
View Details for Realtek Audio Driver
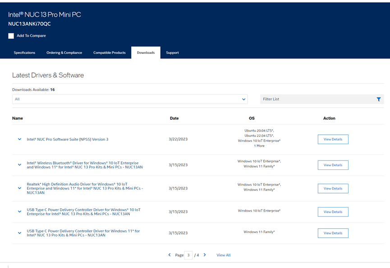[x=333, y=188]
